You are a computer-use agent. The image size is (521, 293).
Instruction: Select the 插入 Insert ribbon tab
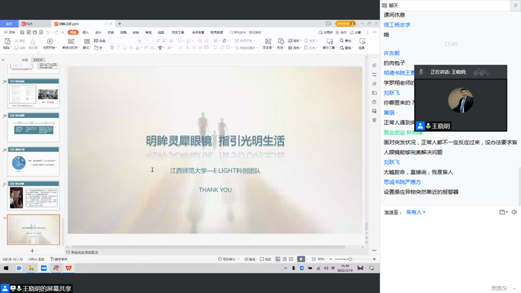coord(85,32)
